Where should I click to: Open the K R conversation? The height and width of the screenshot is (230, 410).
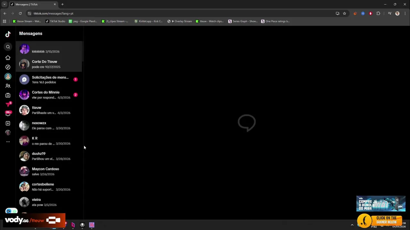[49, 141]
